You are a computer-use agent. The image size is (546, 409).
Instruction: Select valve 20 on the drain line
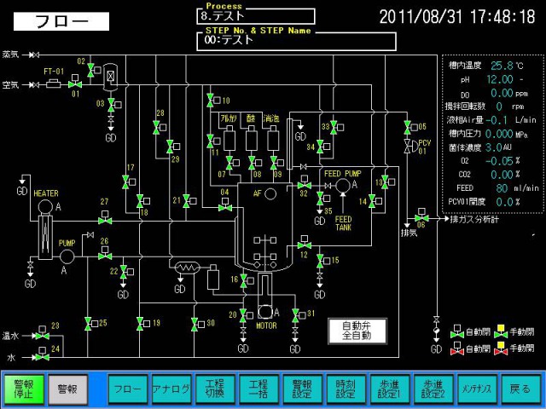(x=247, y=315)
